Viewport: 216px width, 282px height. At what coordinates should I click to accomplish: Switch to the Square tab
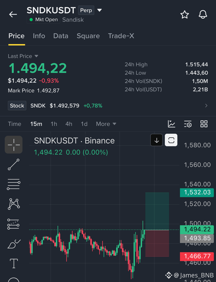pos(88,36)
